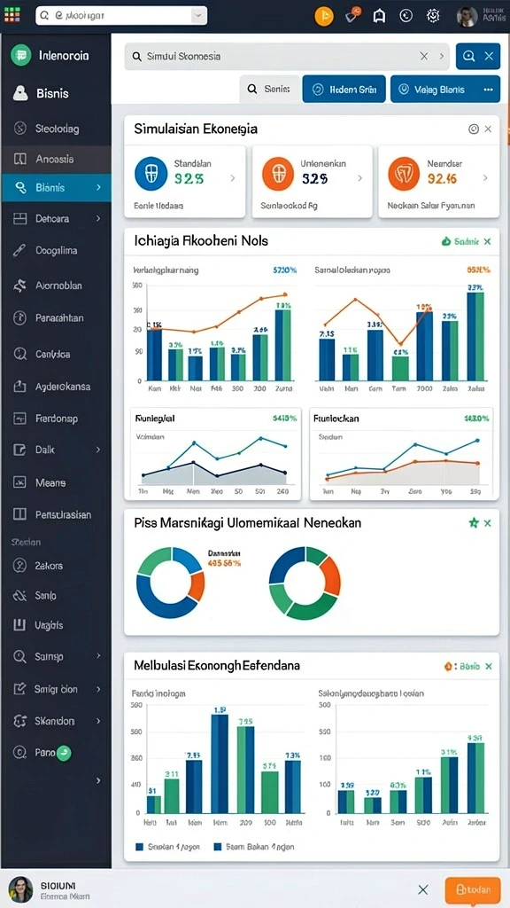This screenshot has width=510, height=908.
Task: Select the Senis tab
Action: (270, 90)
